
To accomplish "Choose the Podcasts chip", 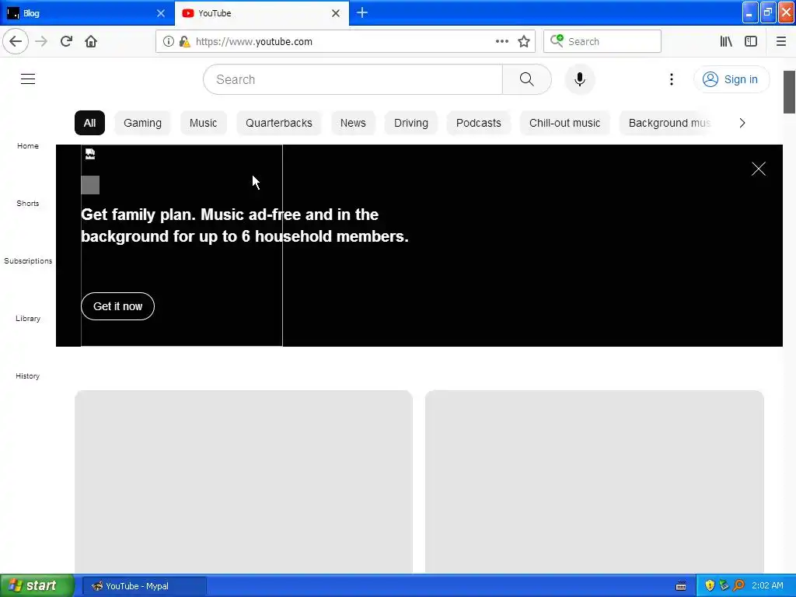I will 478,123.
